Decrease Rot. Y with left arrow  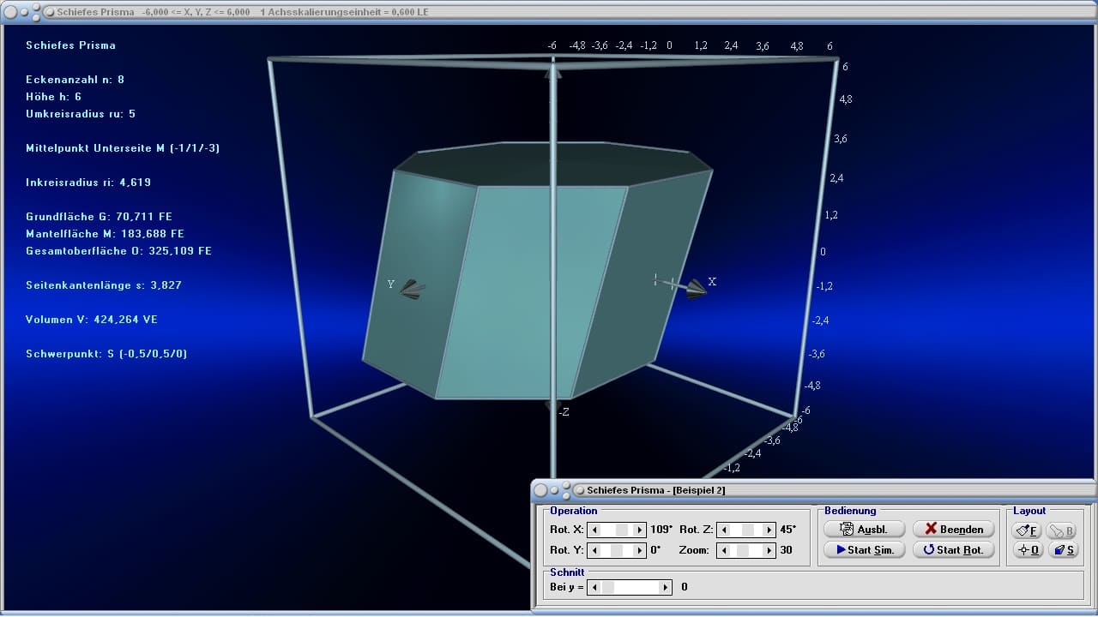coord(594,550)
